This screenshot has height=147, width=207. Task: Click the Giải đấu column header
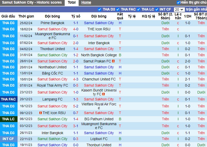pos(8,16)
